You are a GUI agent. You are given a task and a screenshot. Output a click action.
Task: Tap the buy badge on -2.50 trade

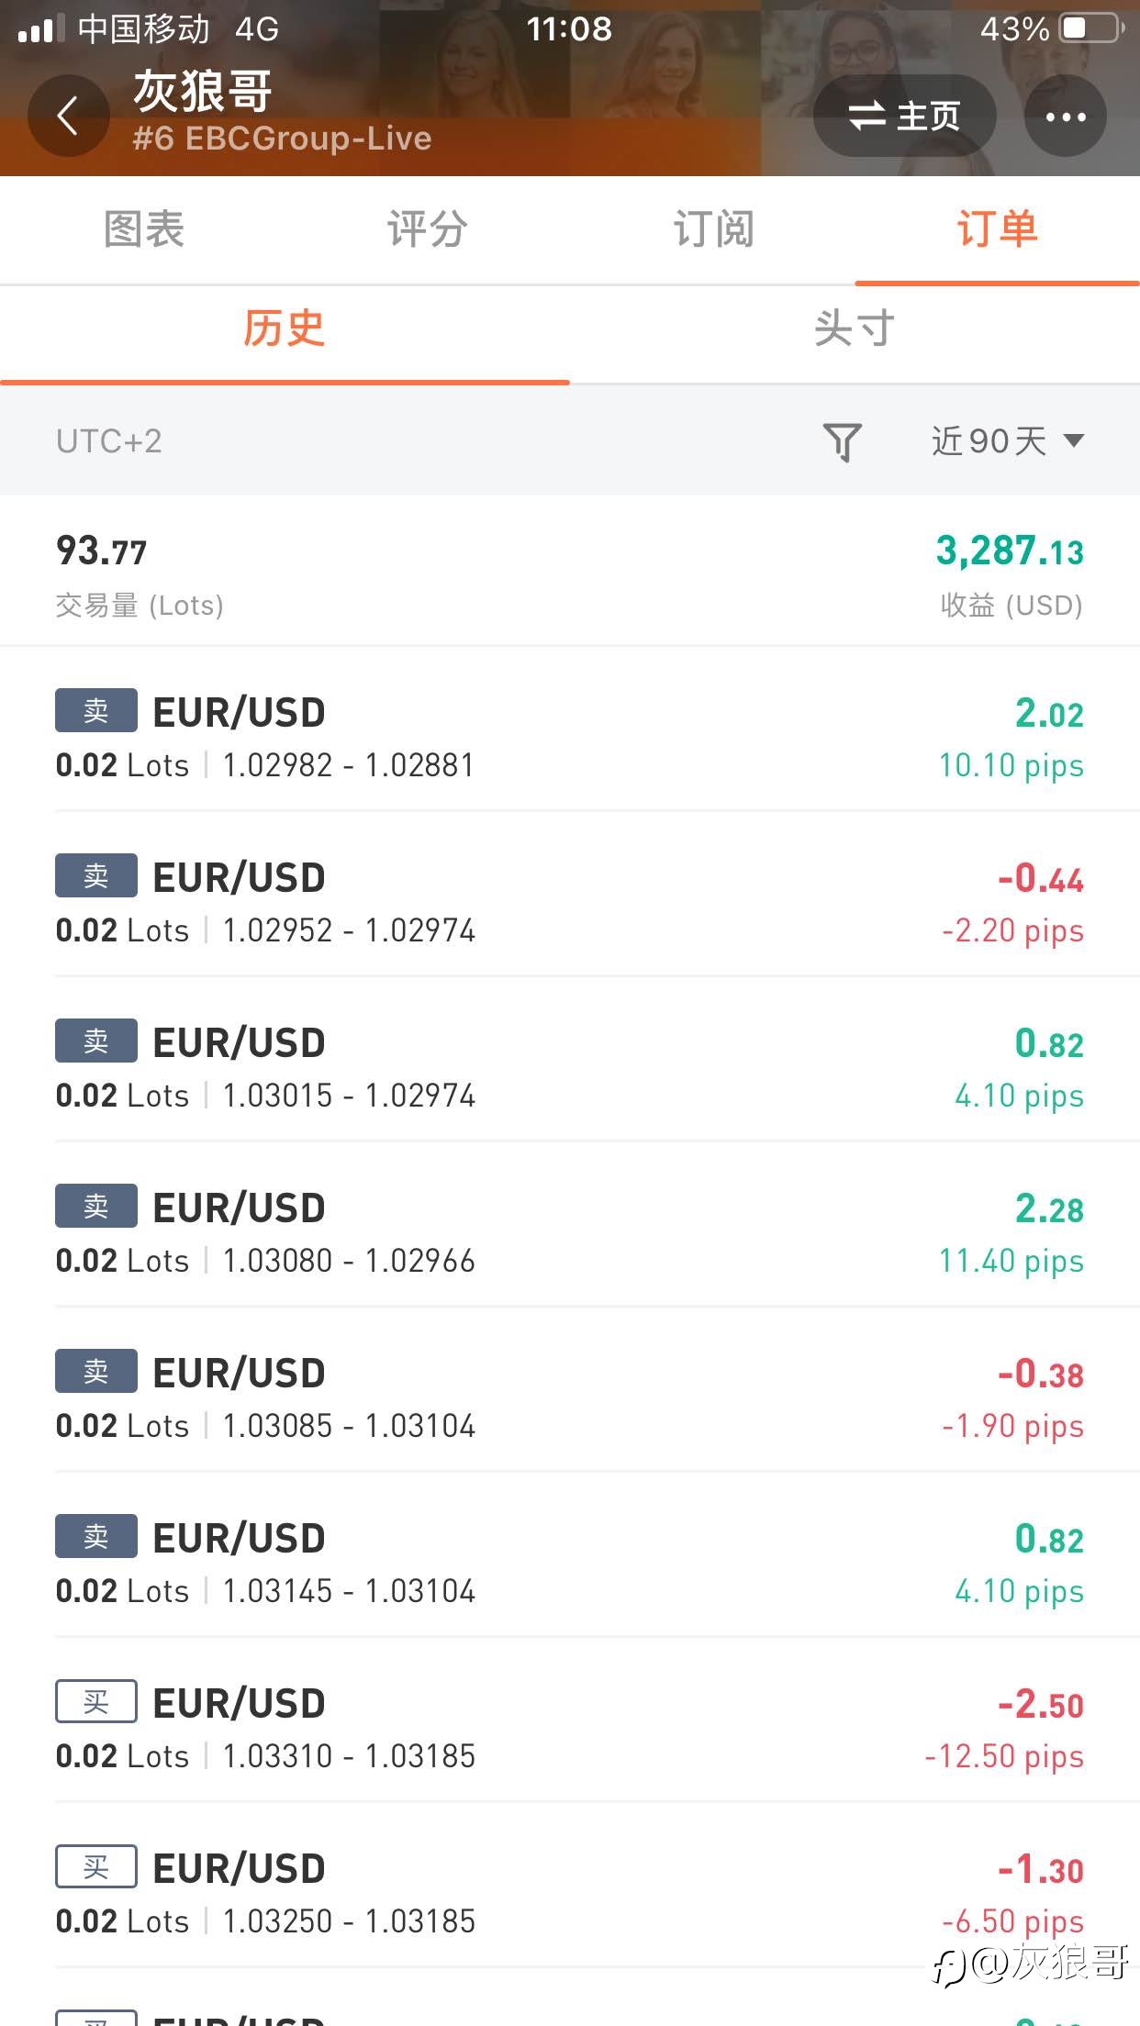[96, 1701]
